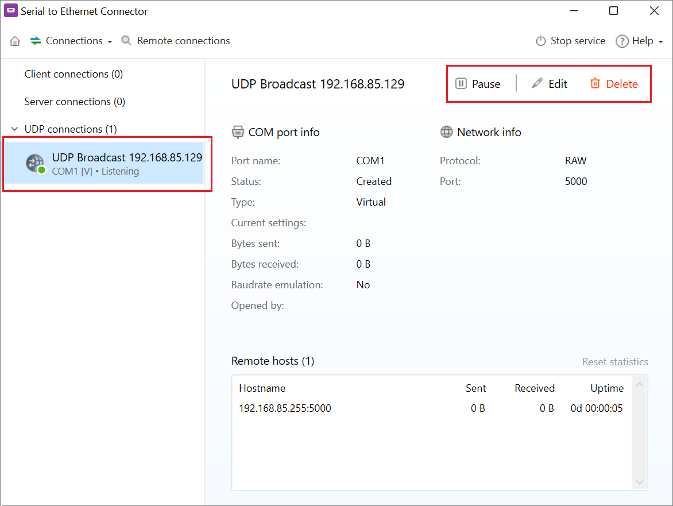Click the port 5000 value
Image resolution: width=673 pixels, height=506 pixels.
tap(576, 181)
